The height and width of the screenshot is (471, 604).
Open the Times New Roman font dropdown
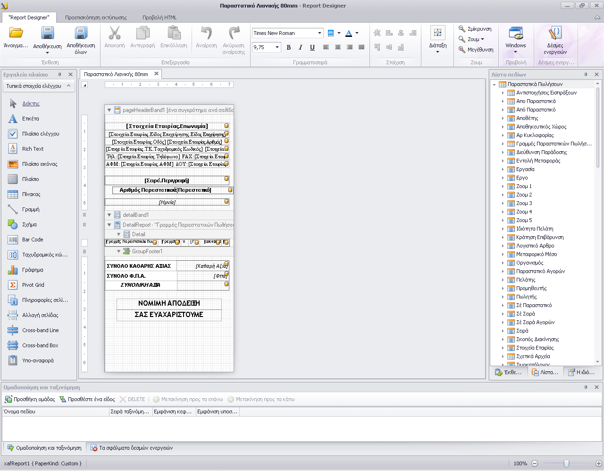pyautogui.click(x=319, y=33)
